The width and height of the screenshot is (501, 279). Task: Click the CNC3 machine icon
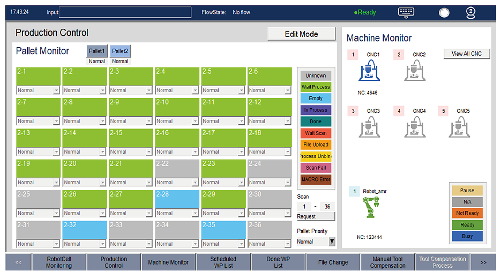pyautogui.click(x=369, y=127)
